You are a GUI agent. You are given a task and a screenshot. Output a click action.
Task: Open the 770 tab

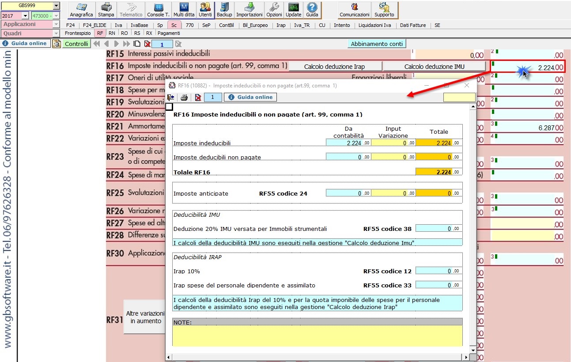pyautogui.click(x=189, y=25)
